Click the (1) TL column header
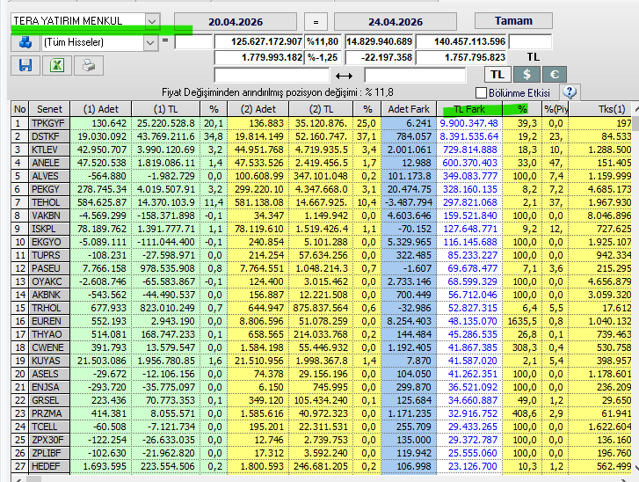 pyautogui.click(x=165, y=109)
